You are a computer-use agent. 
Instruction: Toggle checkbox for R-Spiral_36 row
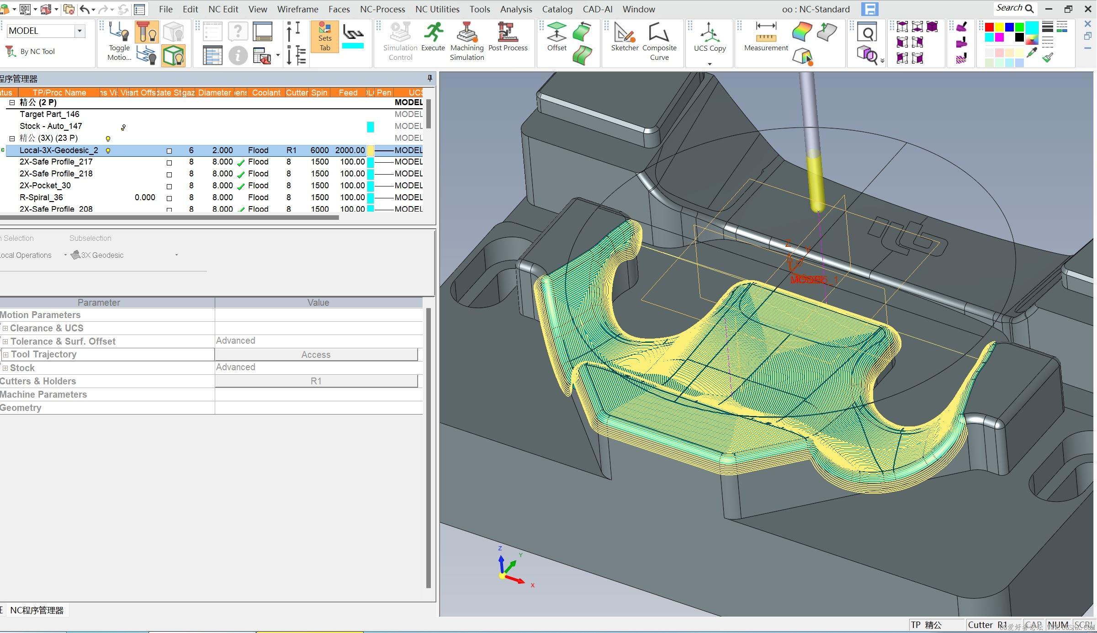169,198
